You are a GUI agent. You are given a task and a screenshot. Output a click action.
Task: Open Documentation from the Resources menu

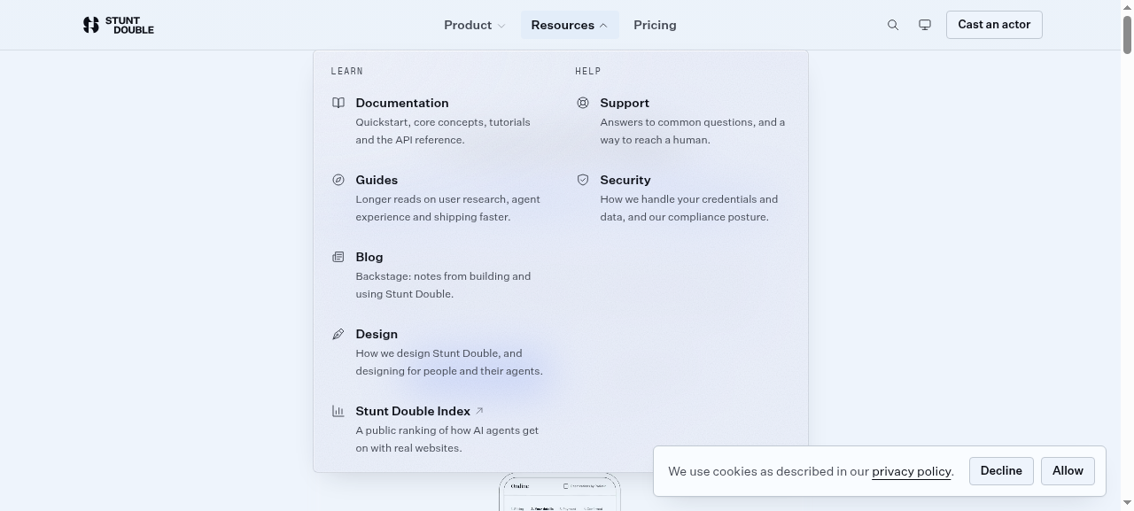pyautogui.click(x=402, y=103)
